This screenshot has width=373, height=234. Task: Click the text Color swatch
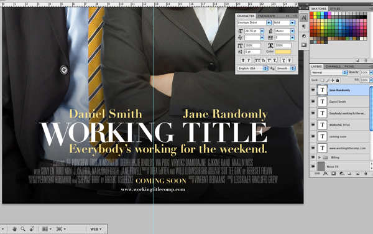(x=283, y=52)
